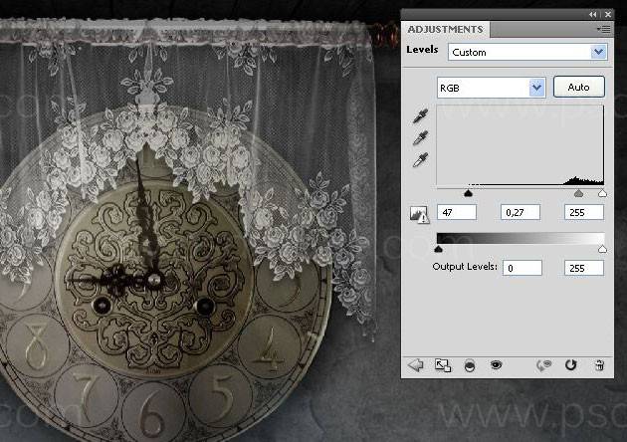The image size is (627, 442).
Task: Click the input highlight field showing 255
Action: 584,212
